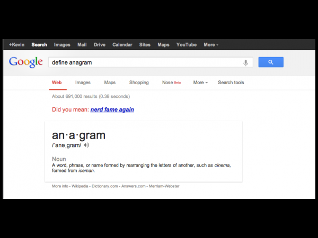
Task: Open the Merriam-Webster link
Action: (164, 186)
